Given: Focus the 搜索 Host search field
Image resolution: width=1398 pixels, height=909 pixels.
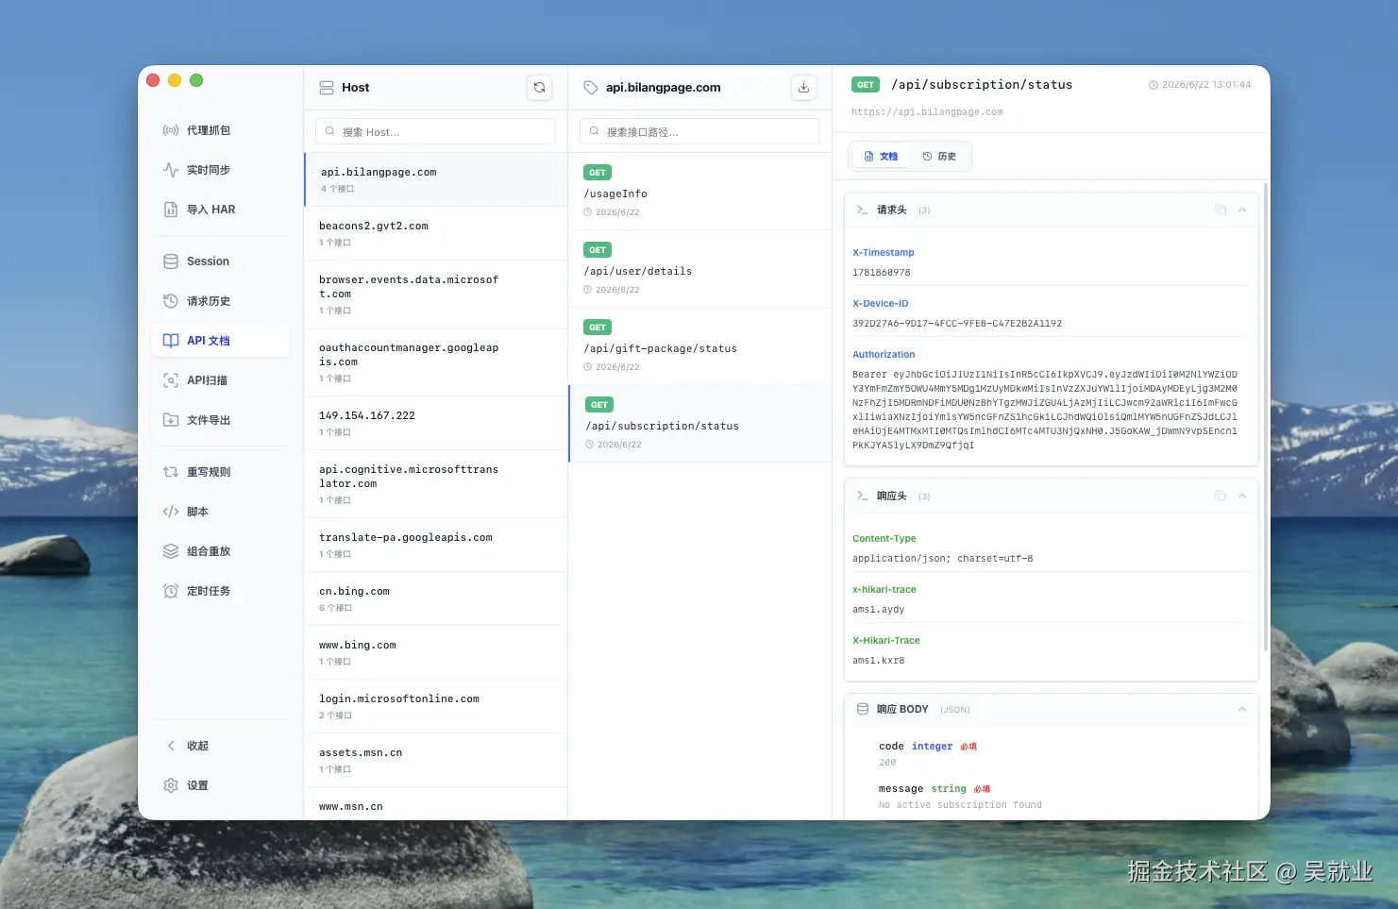Looking at the screenshot, I should 435,132.
